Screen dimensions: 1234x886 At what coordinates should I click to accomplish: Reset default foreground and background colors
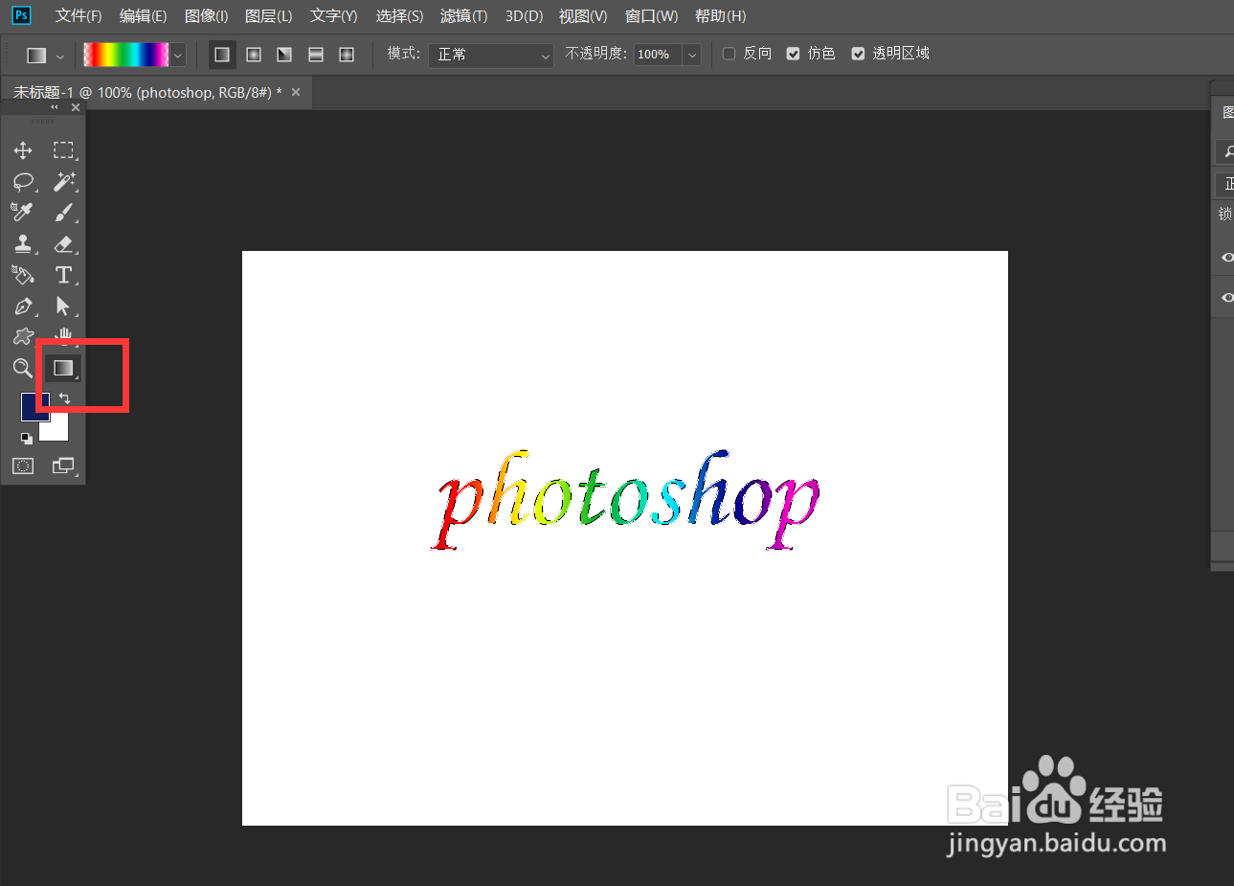[27, 439]
